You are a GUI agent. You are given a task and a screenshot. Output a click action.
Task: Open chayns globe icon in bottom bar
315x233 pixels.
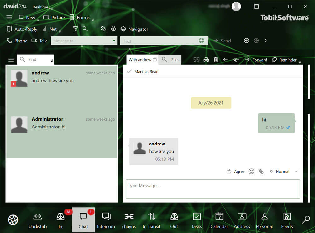(x=13, y=219)
